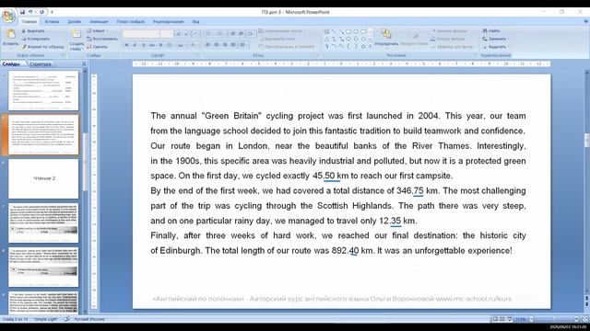Switch to the Дизайн ribbon tab
Viewport: 590px width, 331px height.
tap(74, 22)
